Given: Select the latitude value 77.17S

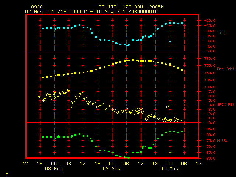Looking at the screenshot, I should coord(108,7).
